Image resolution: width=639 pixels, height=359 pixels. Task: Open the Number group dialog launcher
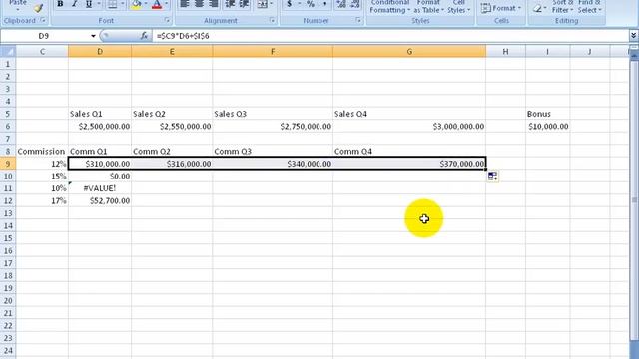click(x=358, y=20)
